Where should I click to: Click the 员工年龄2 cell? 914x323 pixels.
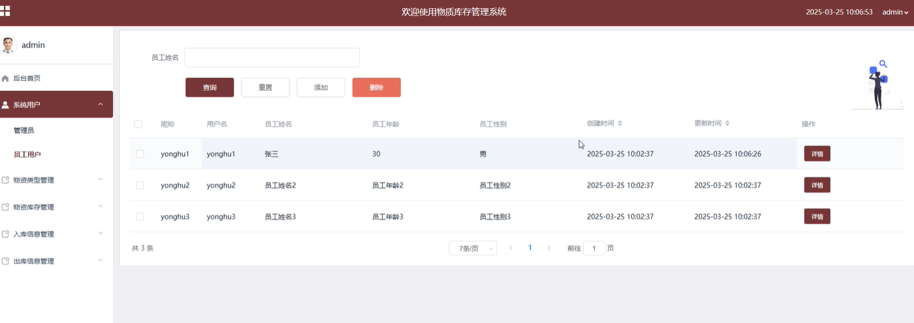click(x=388, y=186)
